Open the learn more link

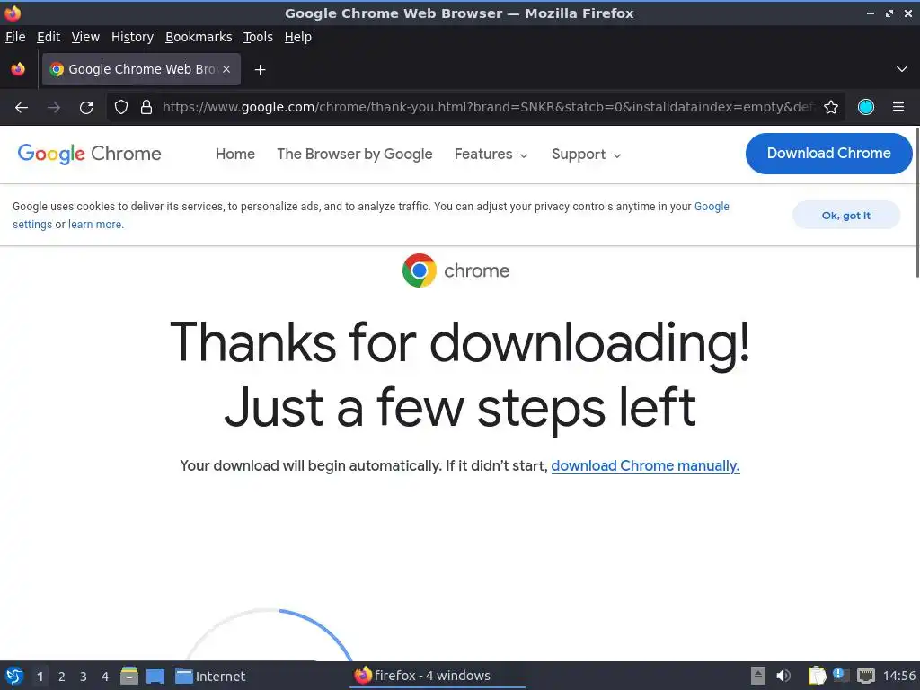tap(94, 224)
